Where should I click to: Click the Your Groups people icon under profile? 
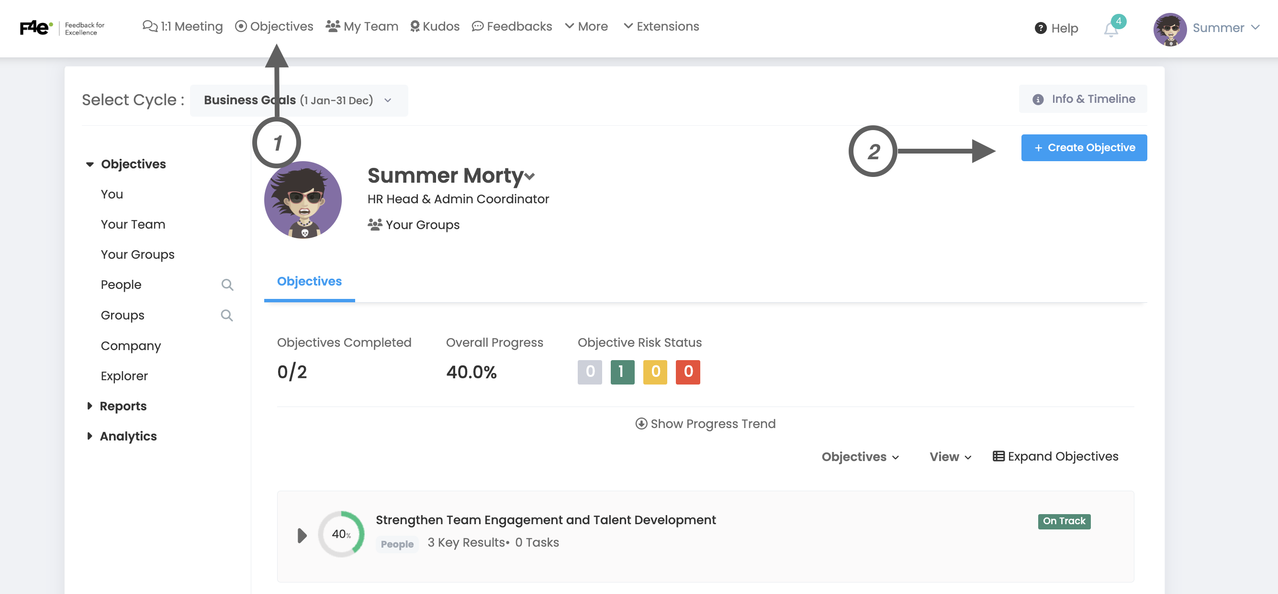pos(375,225)
